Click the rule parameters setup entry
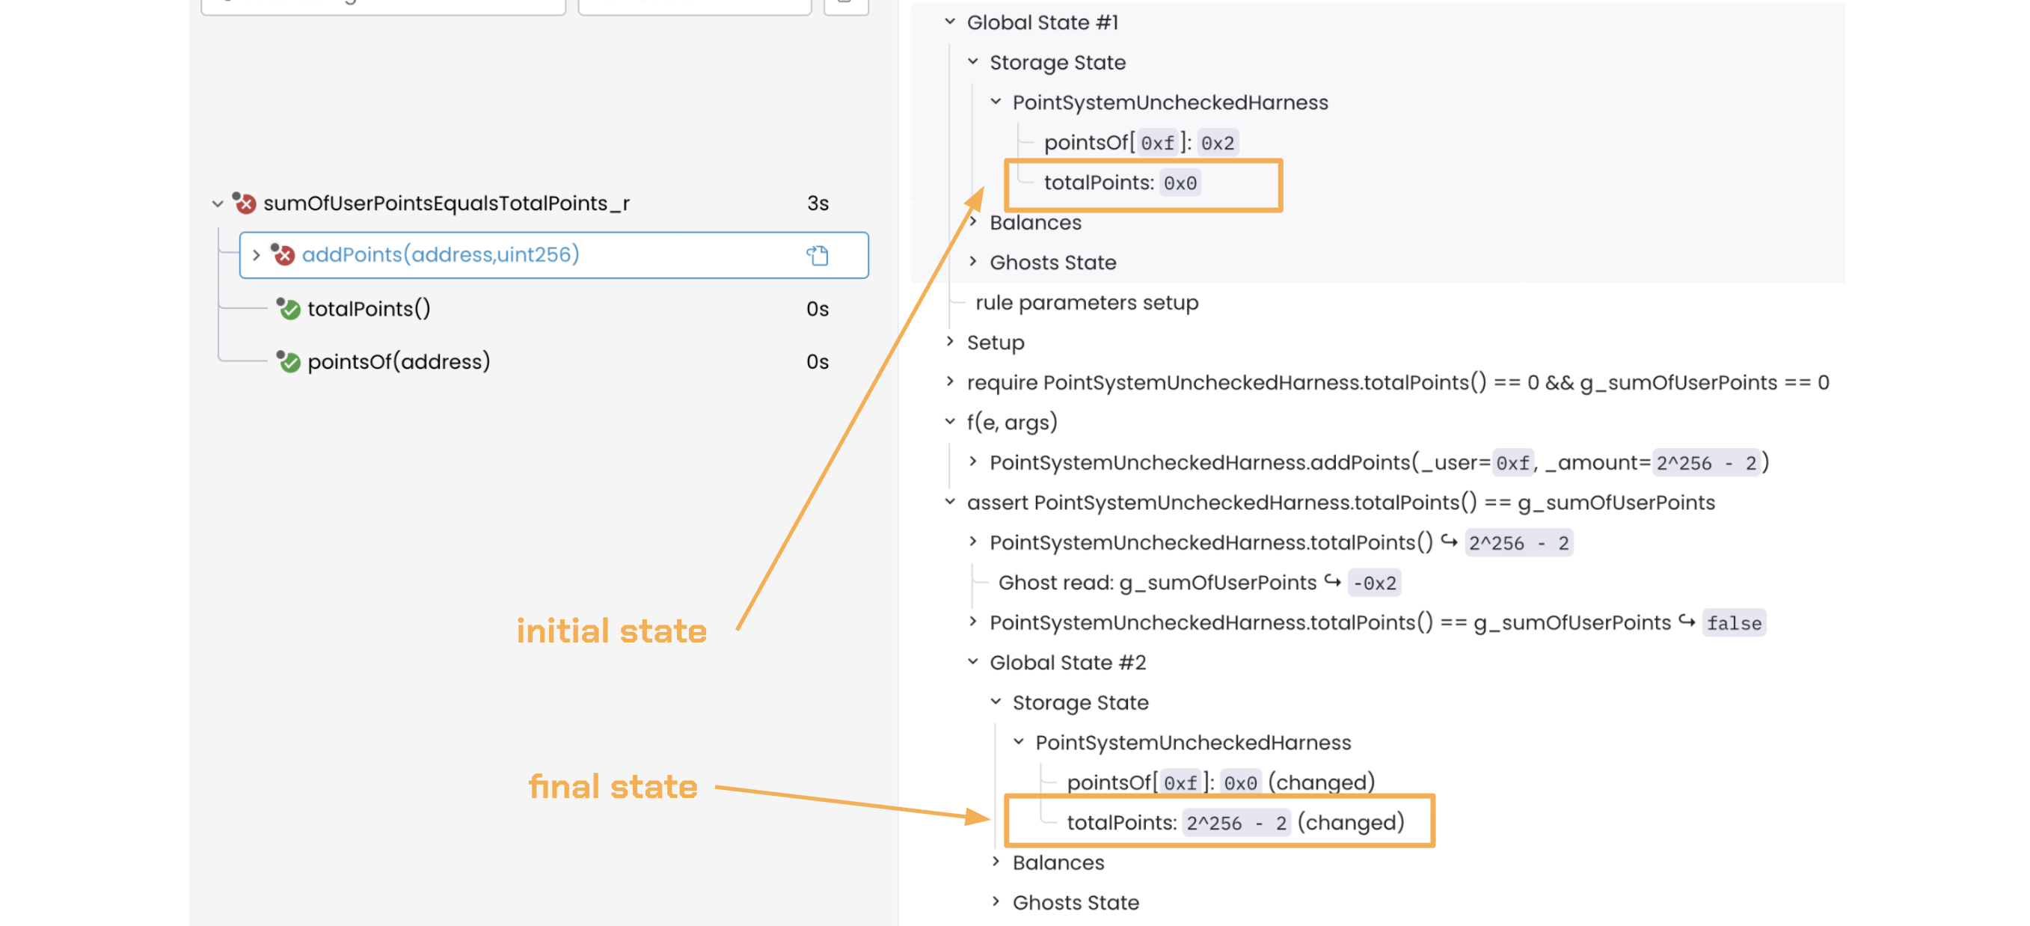This screenshot has height=926, width=2030. 1086,303
